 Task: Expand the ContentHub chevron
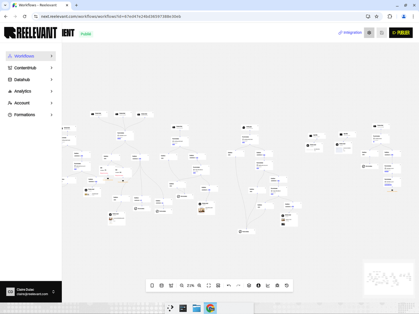pos(52,68)
